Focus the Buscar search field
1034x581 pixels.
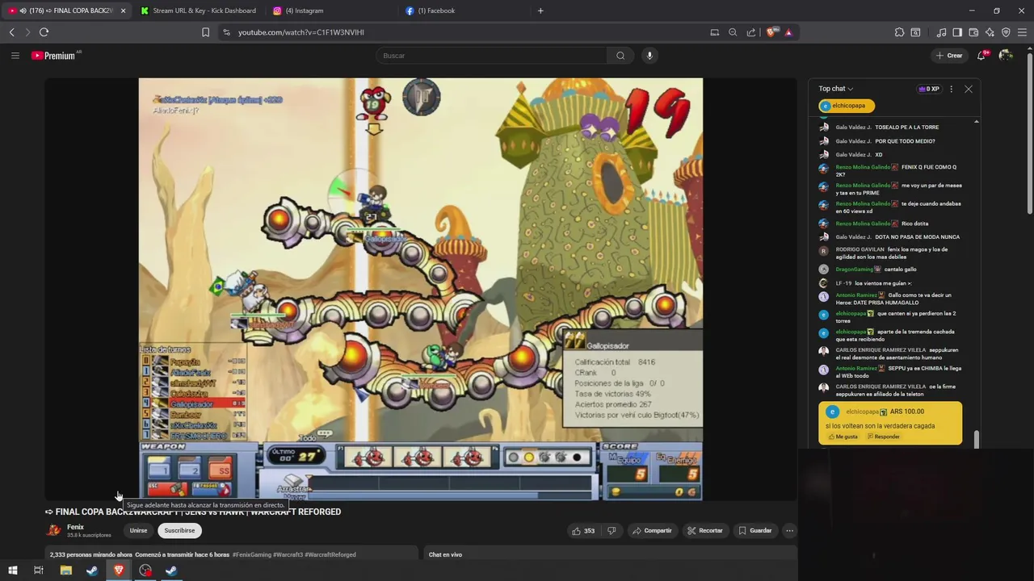(x=491, y=56)
